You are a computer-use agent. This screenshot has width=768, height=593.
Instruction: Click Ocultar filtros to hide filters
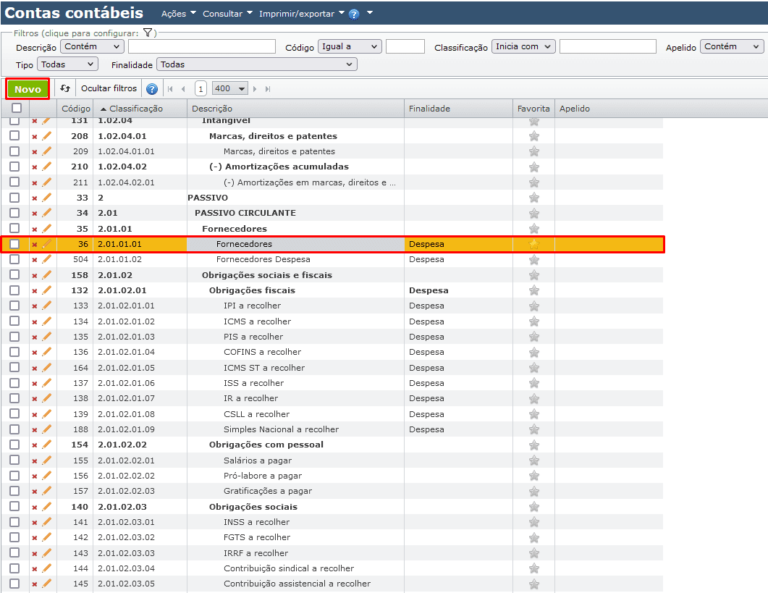(109, 88)
